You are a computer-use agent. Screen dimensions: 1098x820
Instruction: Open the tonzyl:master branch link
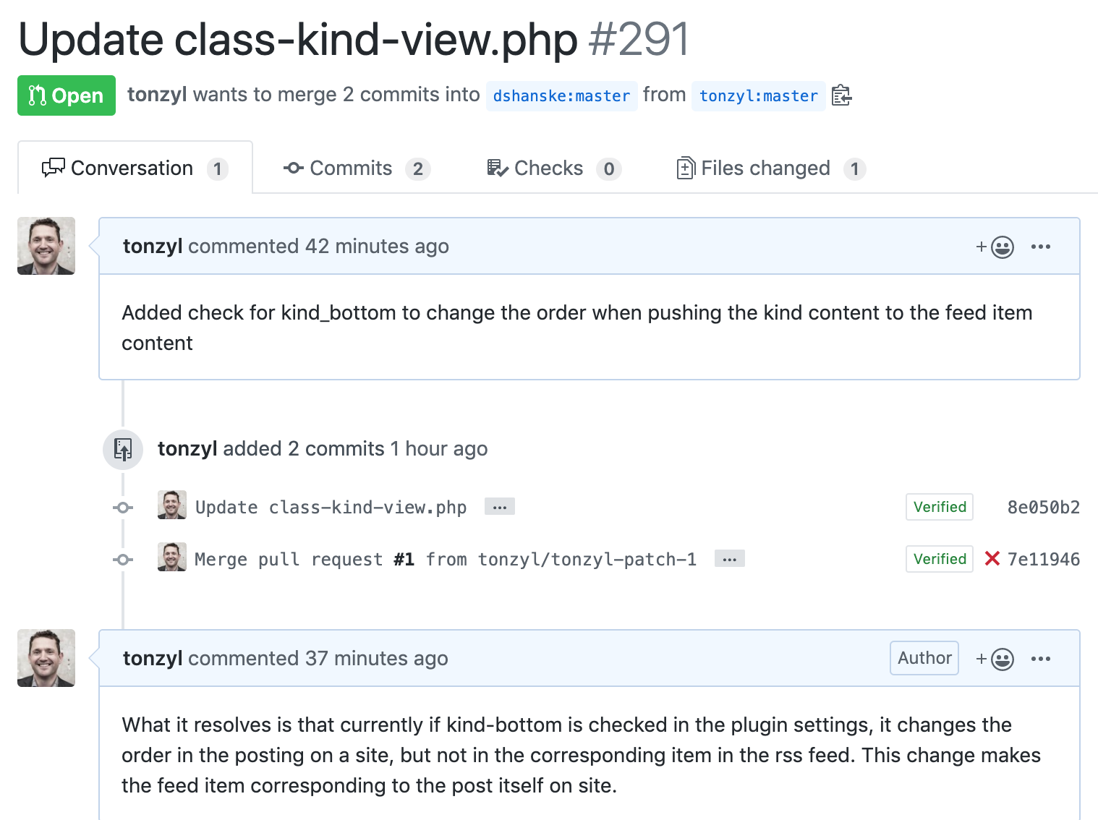[x=758, y=96]
